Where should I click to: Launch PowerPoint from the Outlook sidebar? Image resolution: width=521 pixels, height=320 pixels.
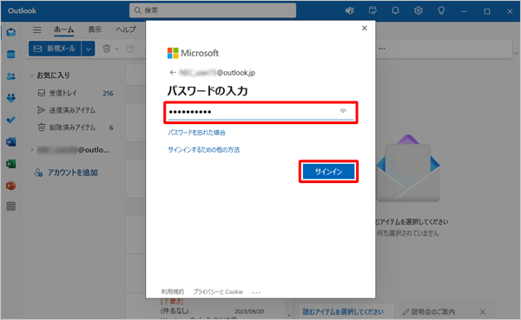(11, 186)
